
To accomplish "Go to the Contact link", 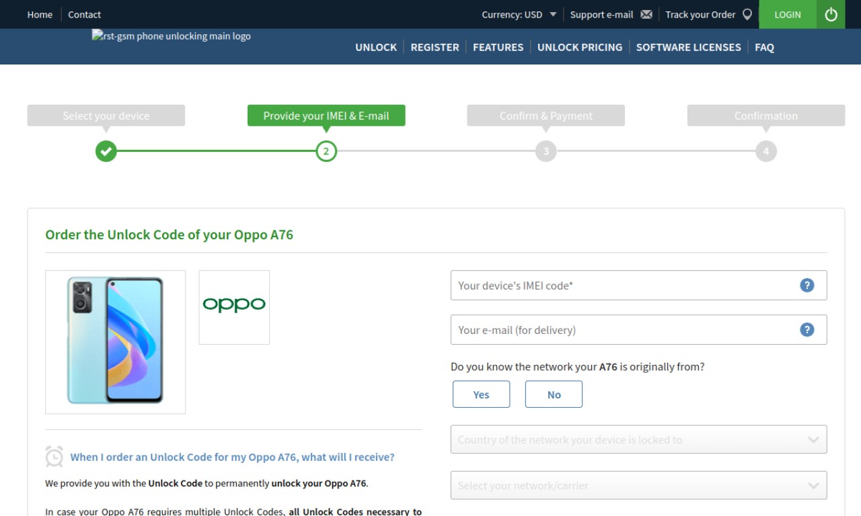I will point(84,14).
